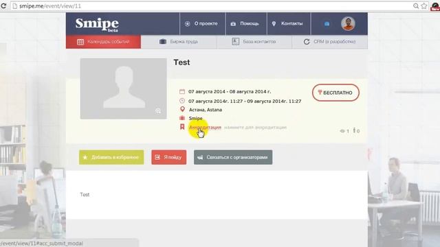Click the blue messages icon in header
Image resolution: width=440 pixels, height=247 pixels.
327,24
